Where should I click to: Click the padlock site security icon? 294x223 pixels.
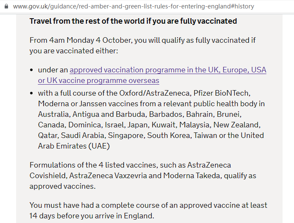(x=6, y=6)
